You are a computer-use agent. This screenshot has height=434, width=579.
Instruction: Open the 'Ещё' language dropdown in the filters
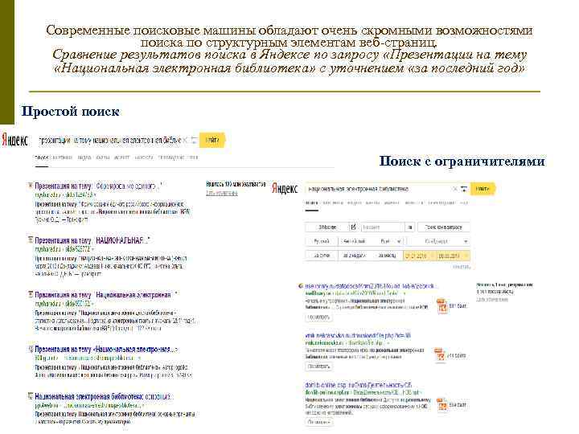(x=388, y=241)
